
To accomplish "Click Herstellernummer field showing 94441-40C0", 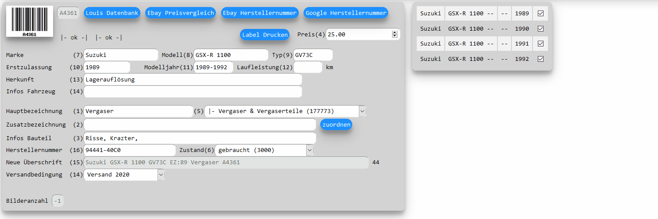I will tap(129, 150).
